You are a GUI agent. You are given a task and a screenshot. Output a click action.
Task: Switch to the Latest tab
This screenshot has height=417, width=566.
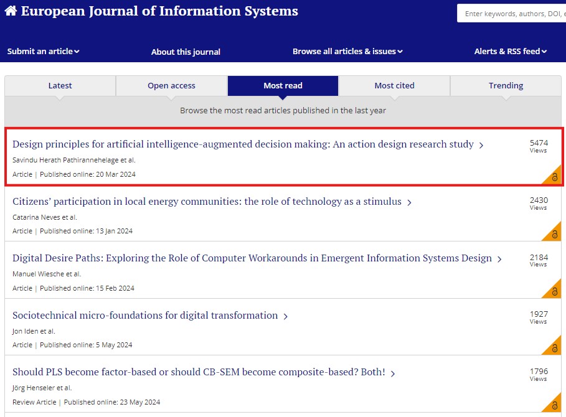point(60,85)
